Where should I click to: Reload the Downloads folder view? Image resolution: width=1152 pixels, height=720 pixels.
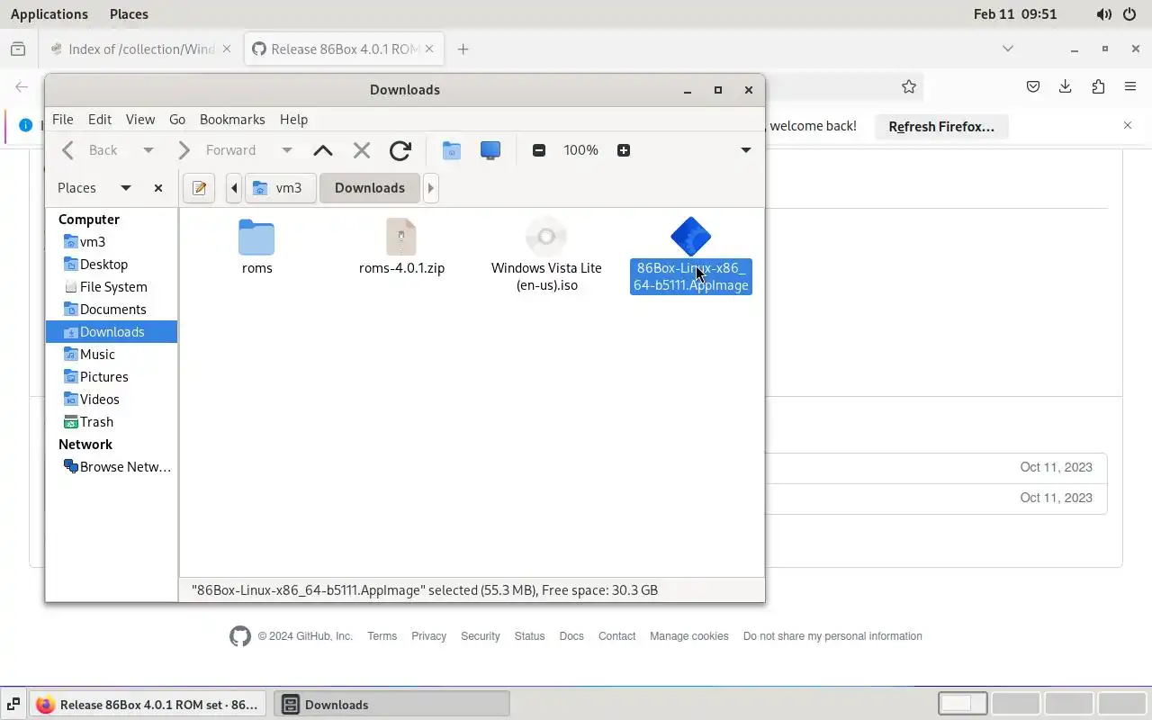click(x=400, y=150)
